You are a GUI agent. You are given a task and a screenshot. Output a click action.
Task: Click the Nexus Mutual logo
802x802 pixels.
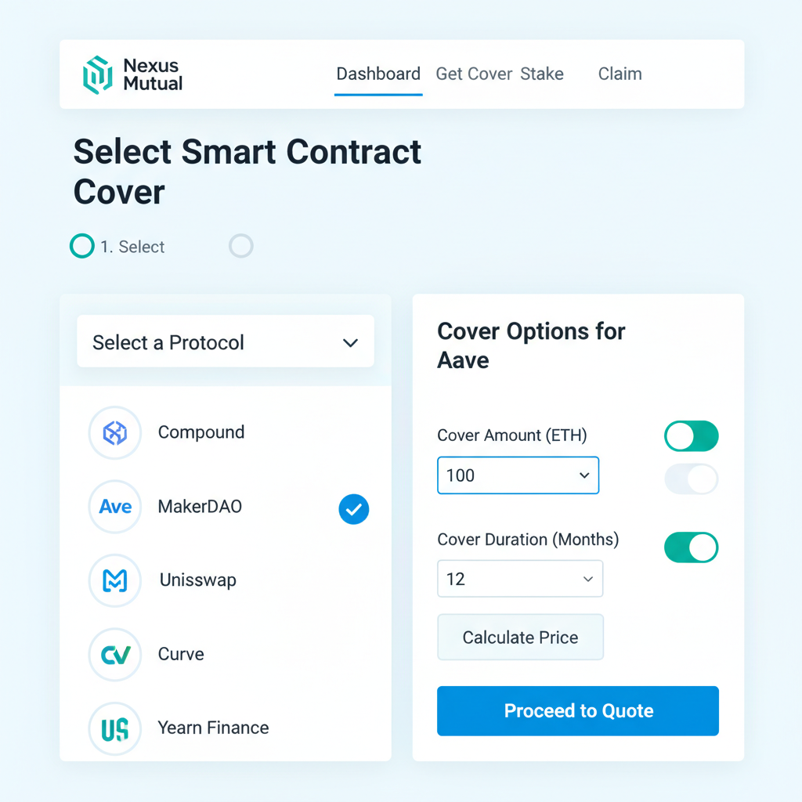(132, 74)
